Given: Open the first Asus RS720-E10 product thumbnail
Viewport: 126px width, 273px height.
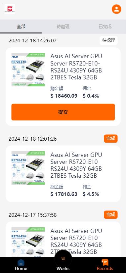Looking at the screenshot, I should [28, 69].
